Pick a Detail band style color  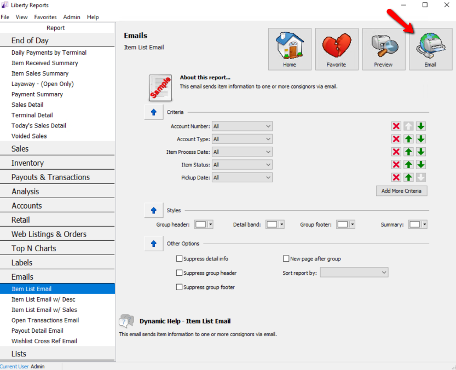(x=275, y=224)
